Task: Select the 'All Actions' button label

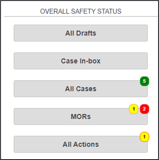Action: tap(81, 145)
